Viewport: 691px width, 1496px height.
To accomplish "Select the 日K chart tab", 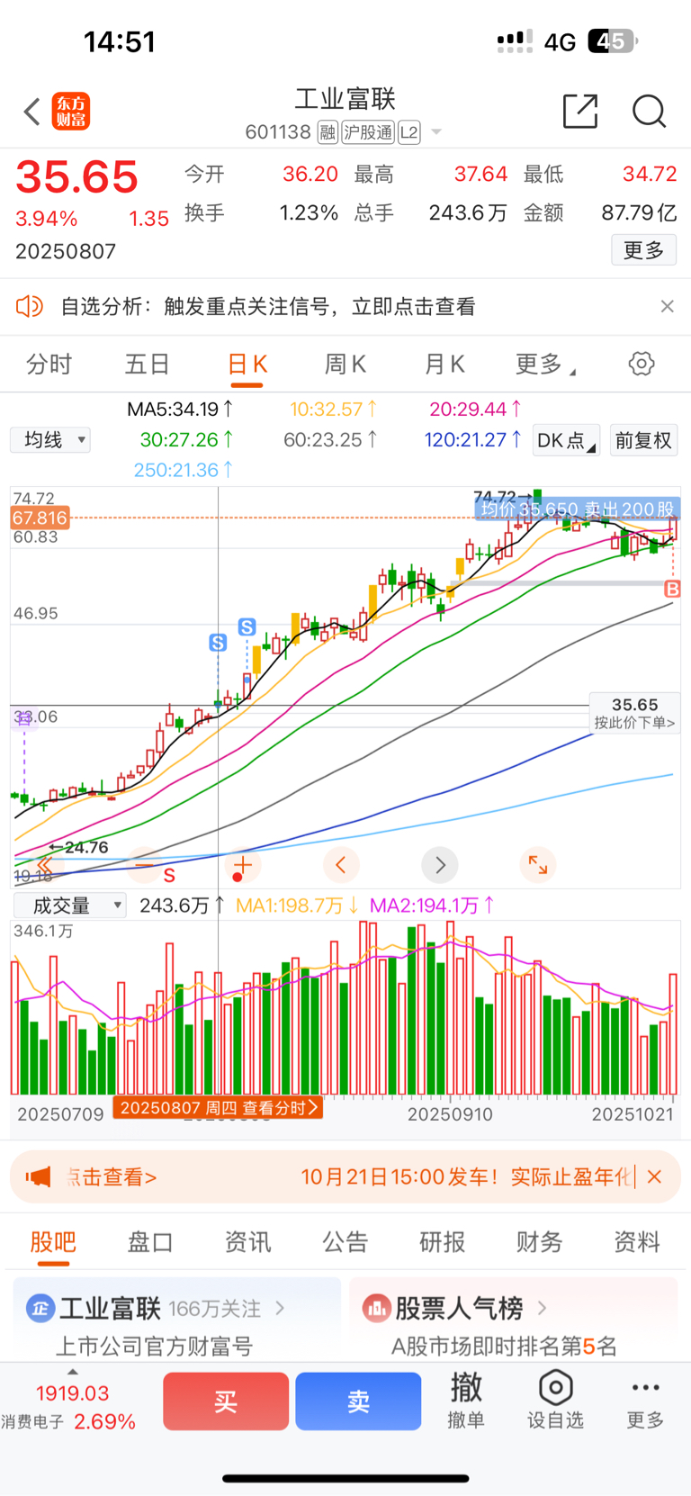I will pyautogui.click(x=247, y=365).
